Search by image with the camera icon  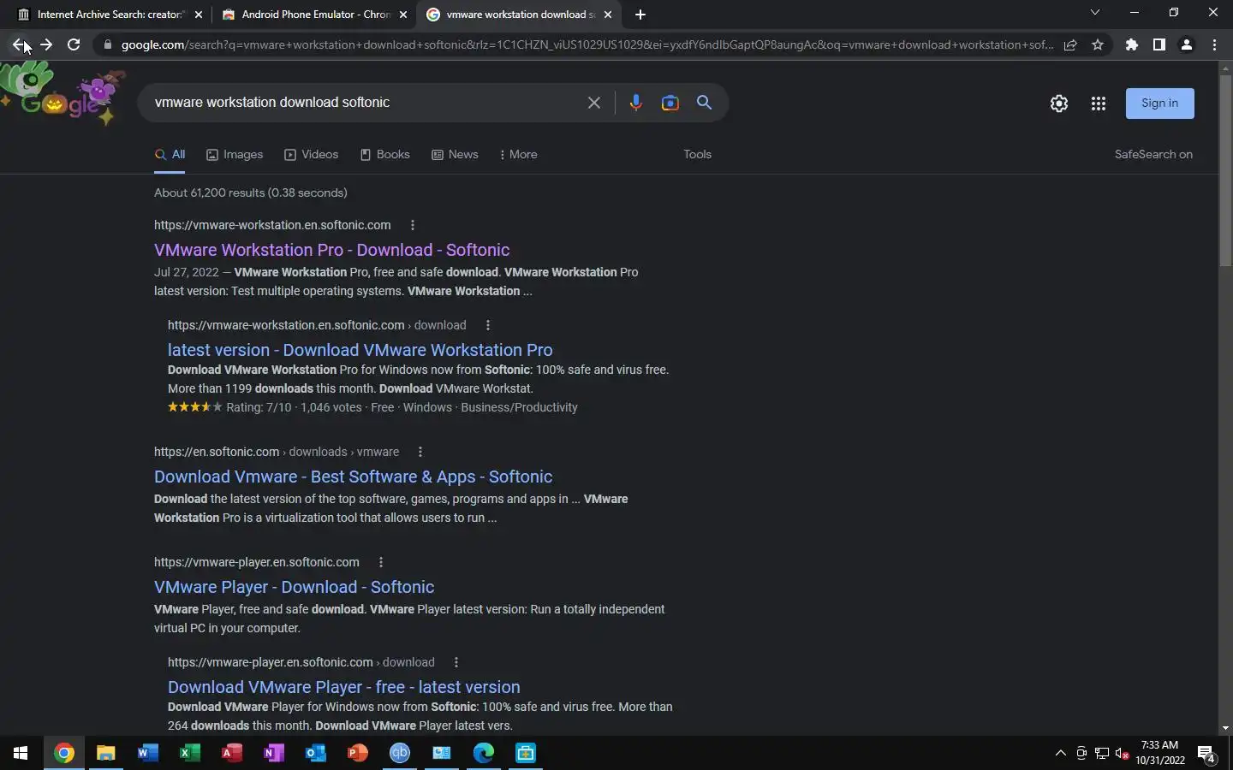(670, 103)
